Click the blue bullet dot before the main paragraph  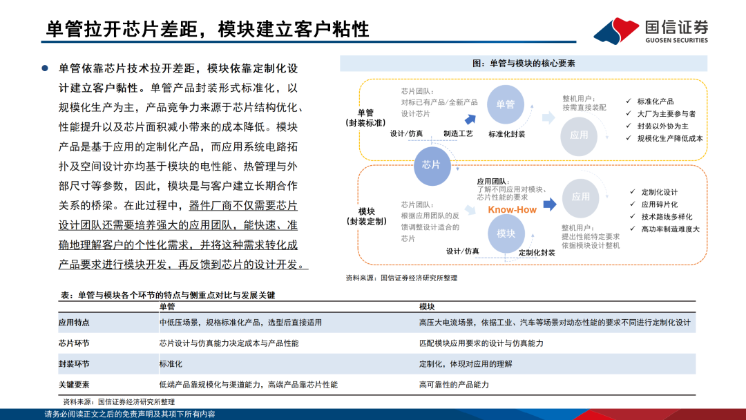coord(45,68)
